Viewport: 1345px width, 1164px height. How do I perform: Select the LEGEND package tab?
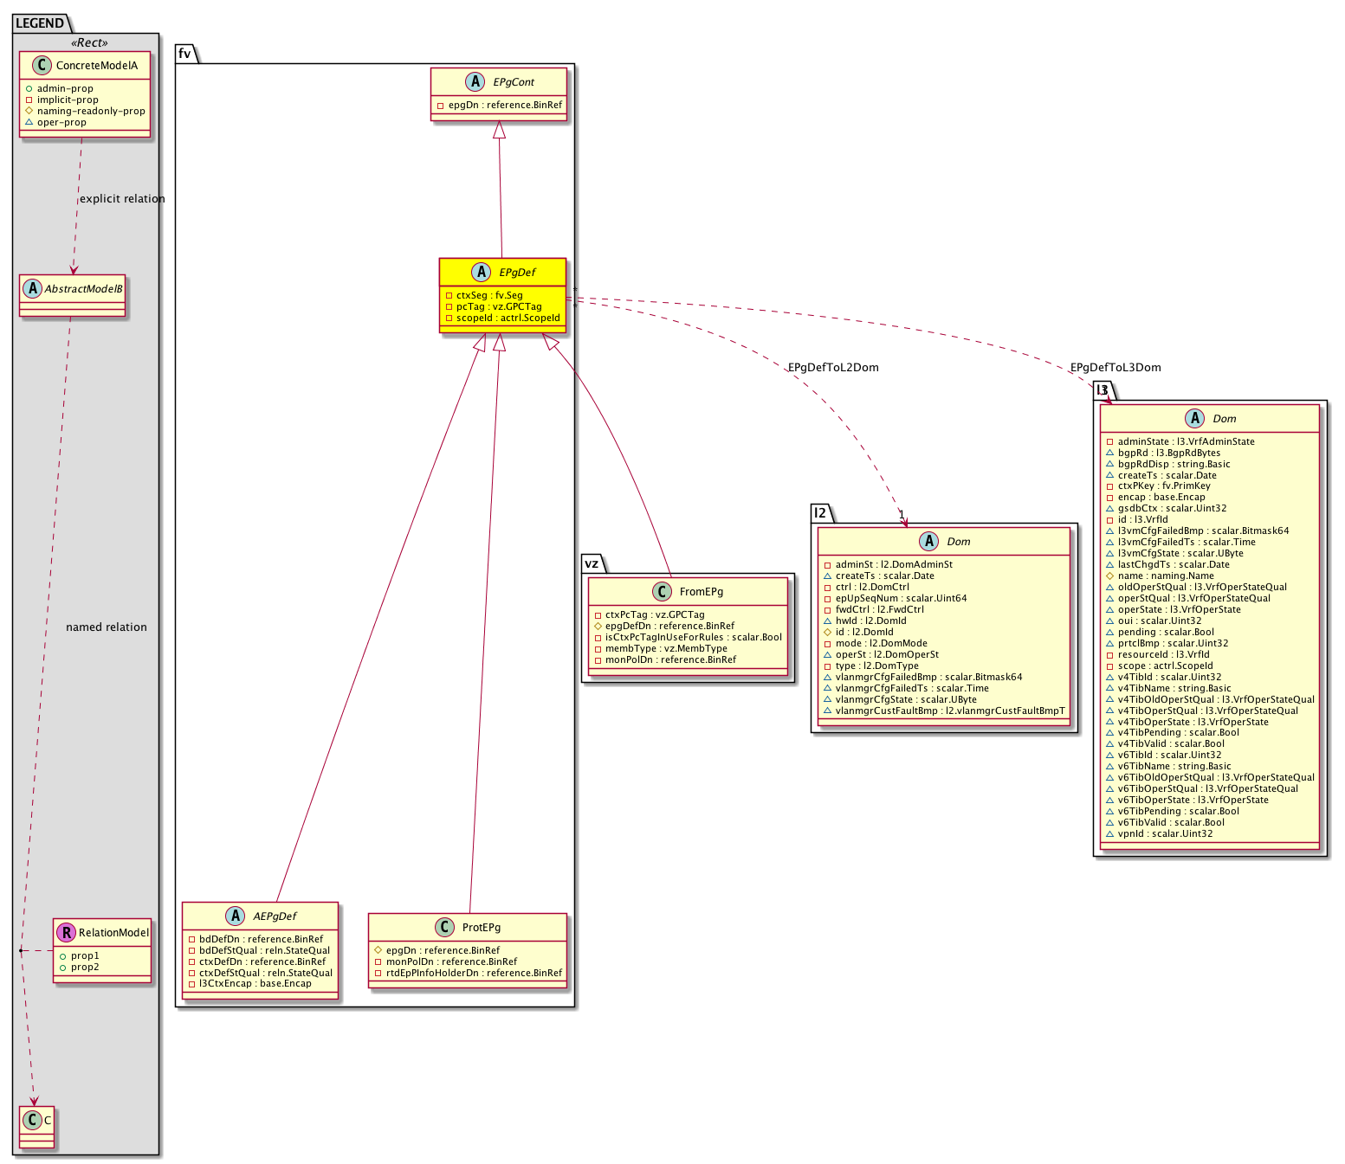pos(40,23)
